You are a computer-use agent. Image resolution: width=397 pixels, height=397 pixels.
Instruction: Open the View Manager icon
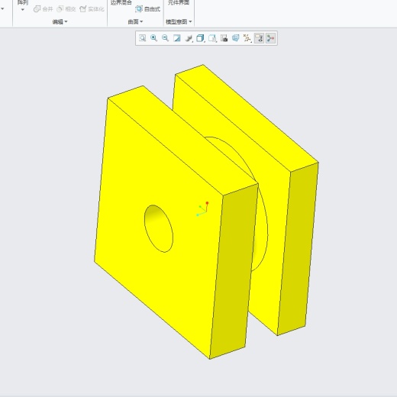pyautogui.click(x=224, y=38)
